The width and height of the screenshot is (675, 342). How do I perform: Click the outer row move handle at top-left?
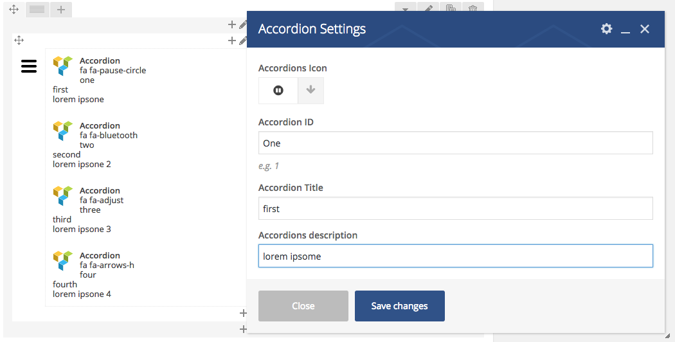14,10
